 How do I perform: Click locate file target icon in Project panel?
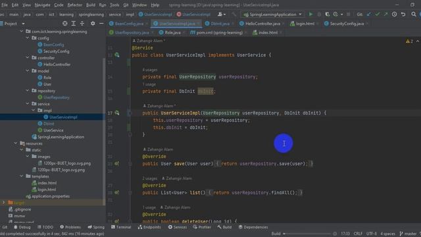pyautogui.click(x=64, y=24)
